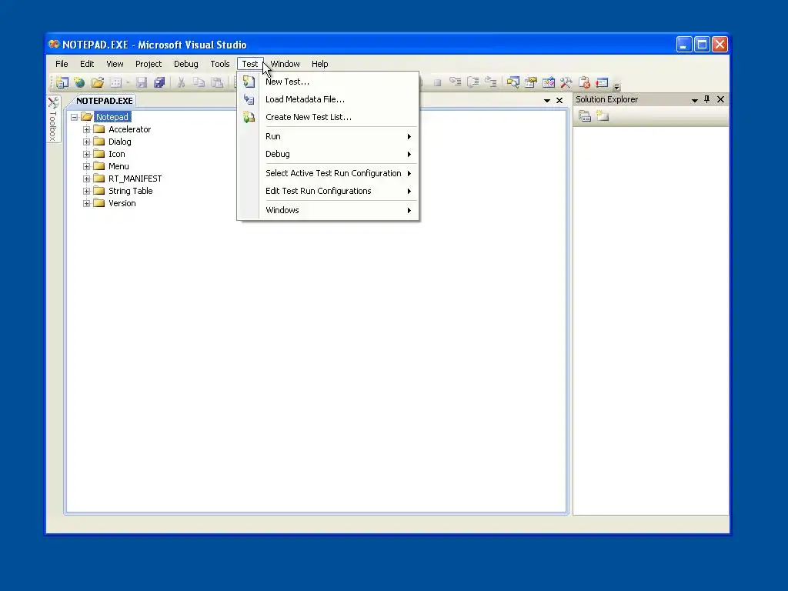The image size is (788, 591).
Task: Open Select Active Test Run Configuration submenu
Action: click(328, 173)
